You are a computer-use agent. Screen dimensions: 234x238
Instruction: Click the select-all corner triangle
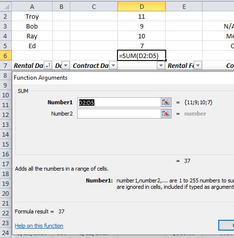6,6
